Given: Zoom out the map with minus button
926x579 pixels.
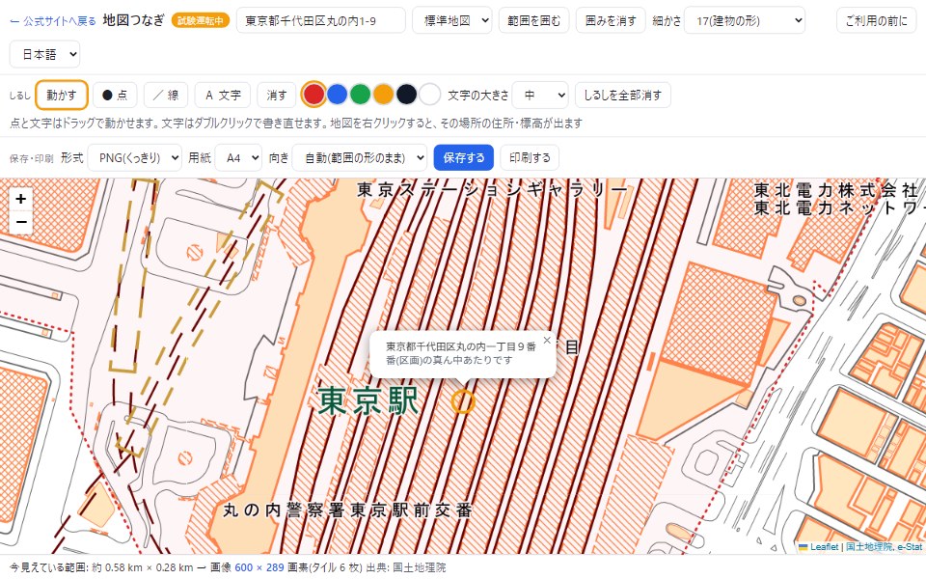Looking at the screenshot, I should tap(21, 223).
